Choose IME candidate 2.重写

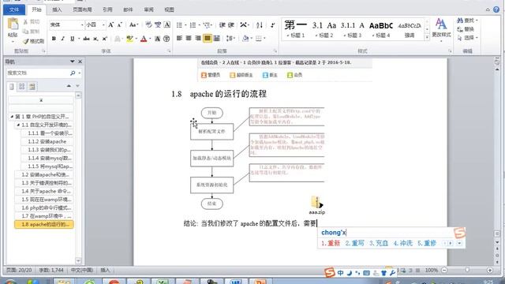[x=354, y=244]
